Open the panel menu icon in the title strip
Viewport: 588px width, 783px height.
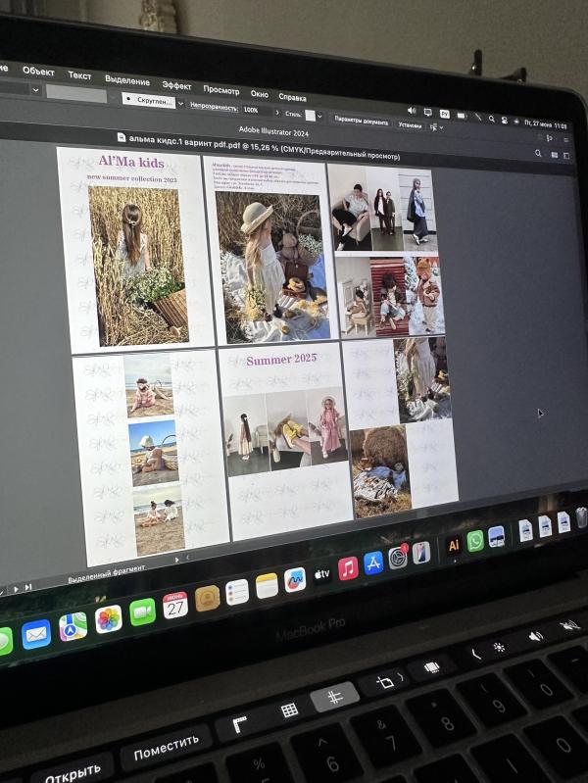[x=566, y=140]
